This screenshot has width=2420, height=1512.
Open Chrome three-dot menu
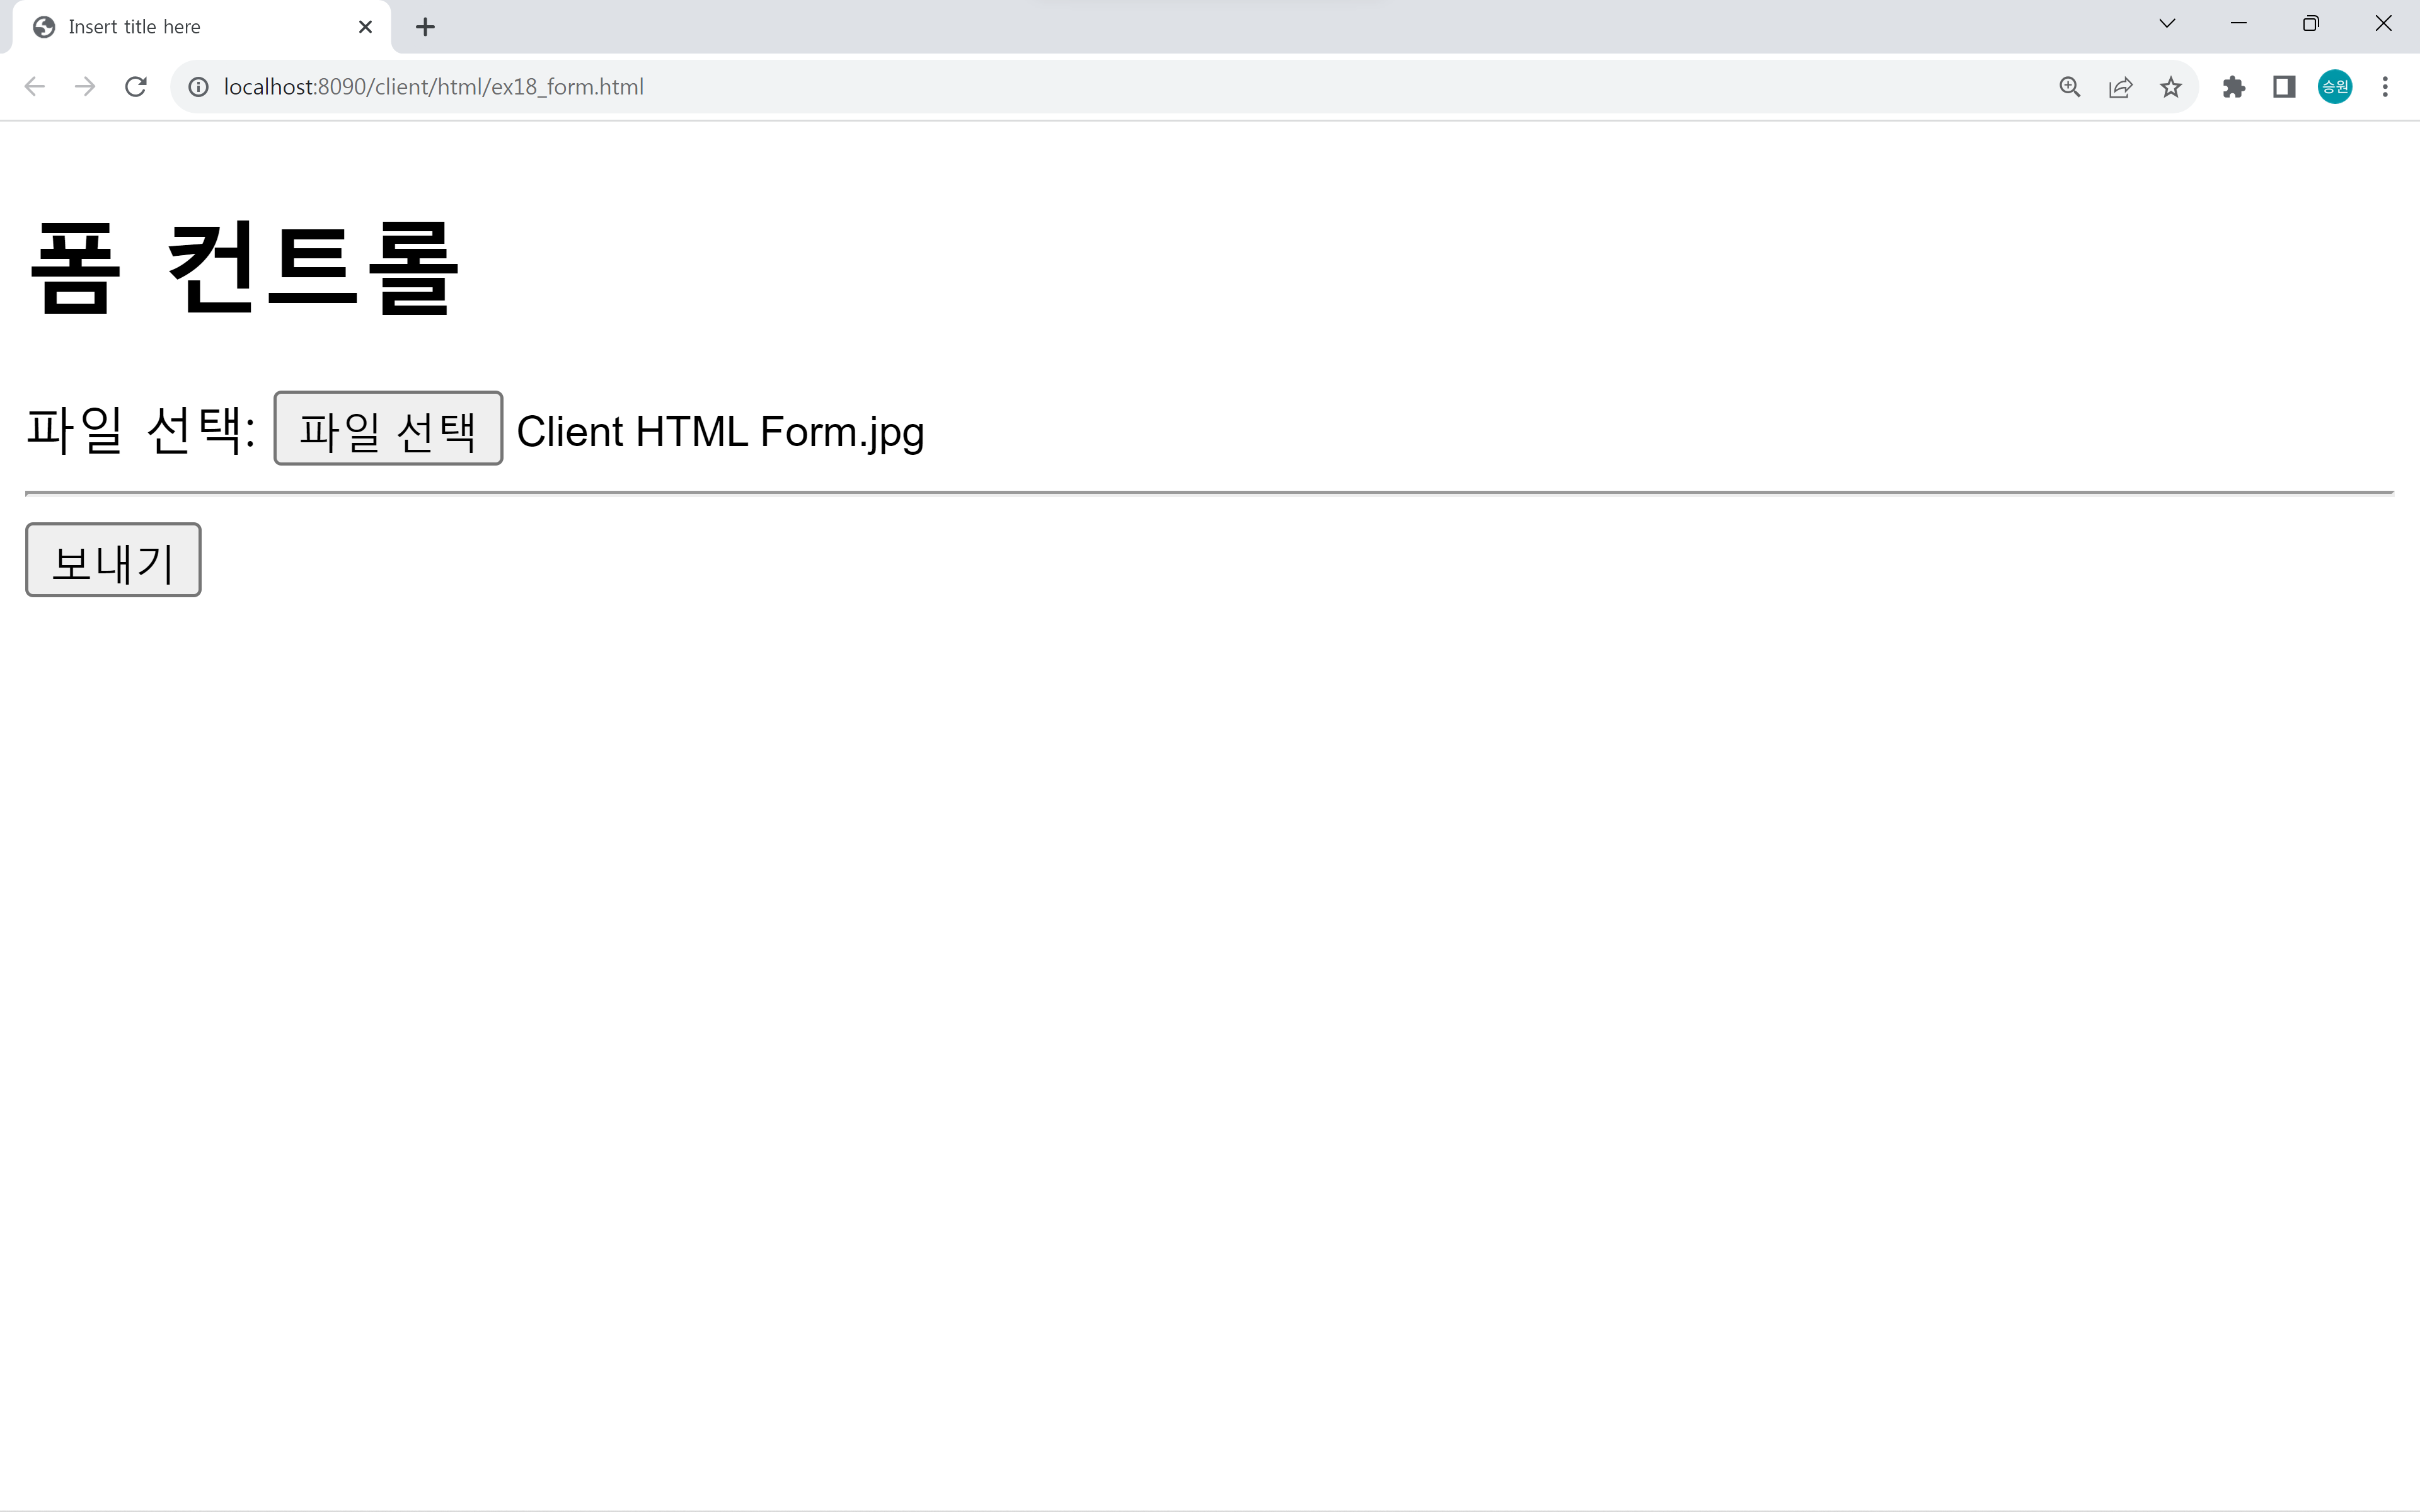coord(2385,87)
